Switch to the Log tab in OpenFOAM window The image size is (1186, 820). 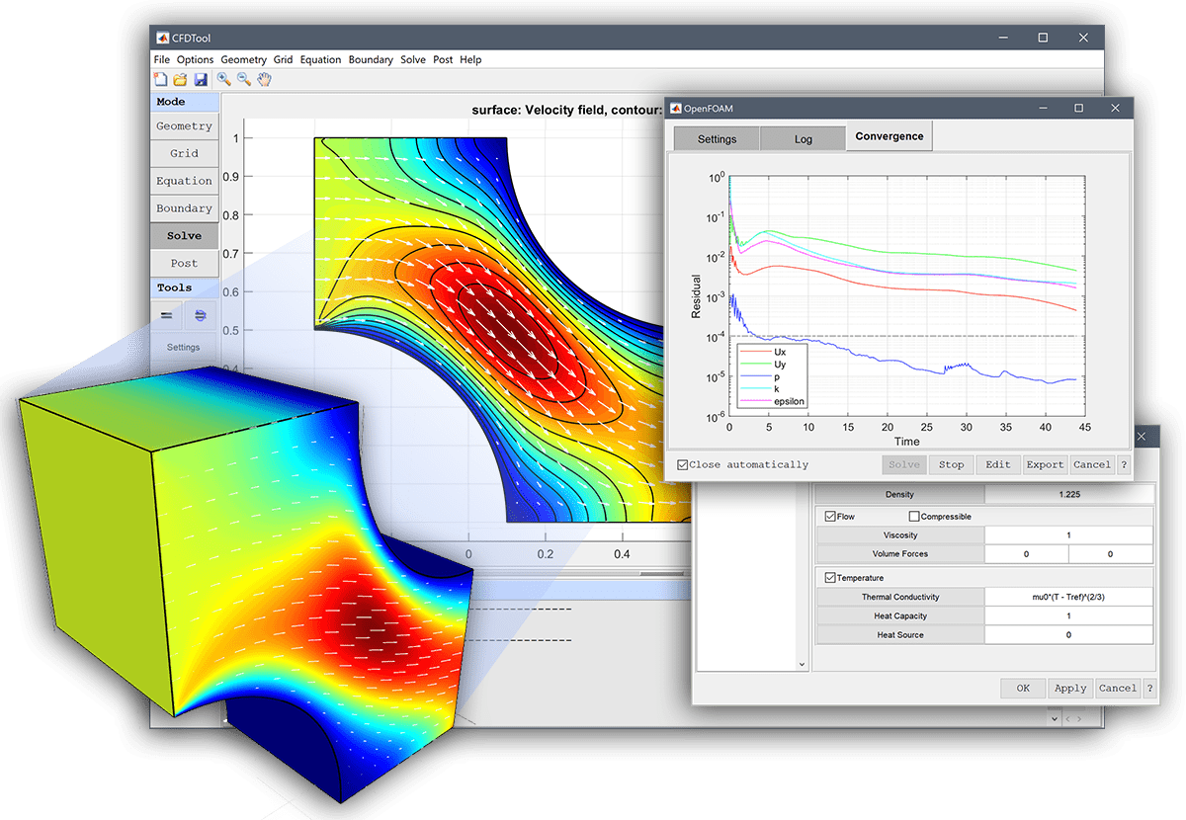pyautogui.click(x=803, y=138)
